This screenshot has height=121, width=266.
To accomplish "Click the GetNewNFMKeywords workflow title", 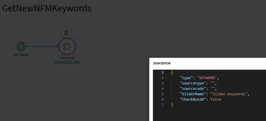I will [x=47, y=8].
